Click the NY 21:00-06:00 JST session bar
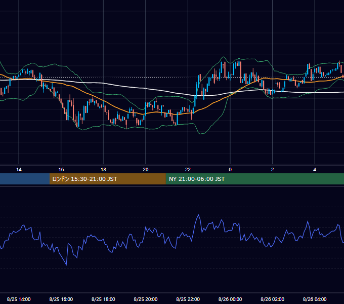 254,179
